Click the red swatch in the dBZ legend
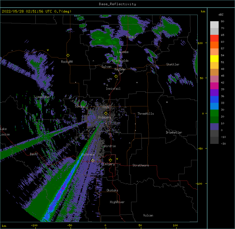Image resolution: width=235 pixels, height=229 pixels. click(214, 38)
